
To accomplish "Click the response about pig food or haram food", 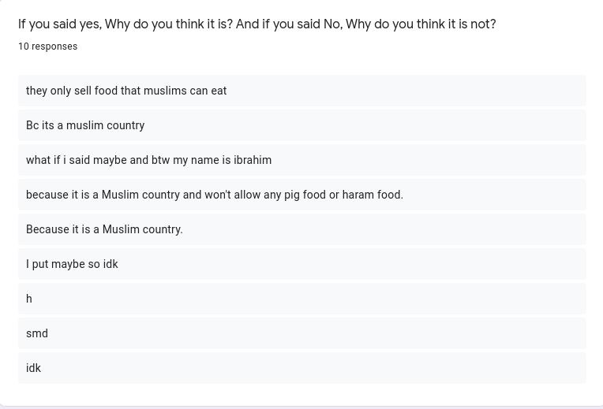I will click(x=301, y=195).
